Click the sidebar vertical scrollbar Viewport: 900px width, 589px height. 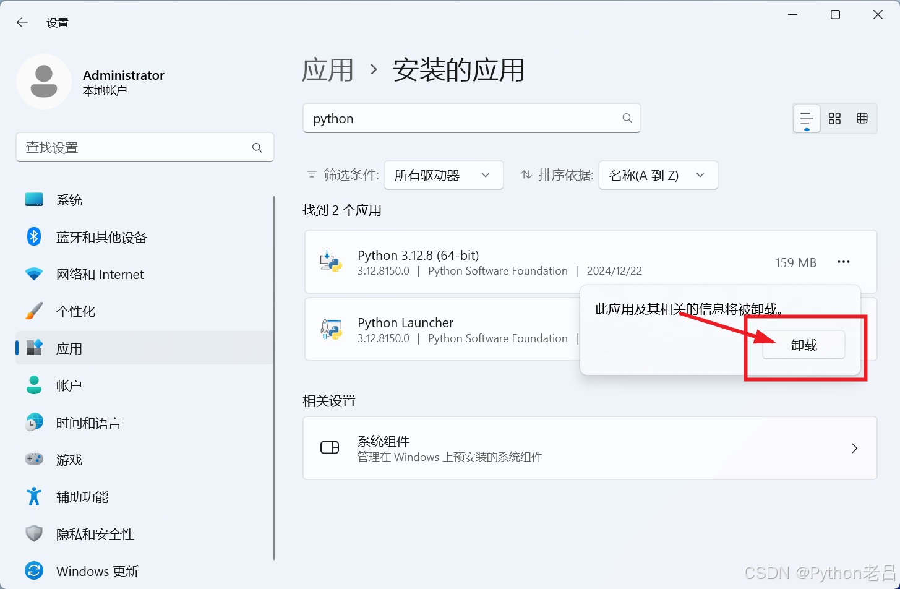click(274, 378)
